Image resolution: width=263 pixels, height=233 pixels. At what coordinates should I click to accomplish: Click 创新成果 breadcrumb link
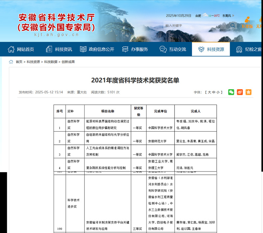[x=68, y=62]
